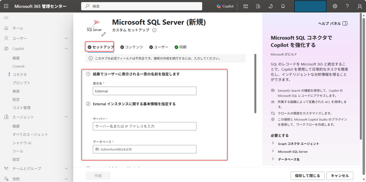Open the Cloud Shell terminal icon
Screen dimensions: 366x182
point(246,6)
